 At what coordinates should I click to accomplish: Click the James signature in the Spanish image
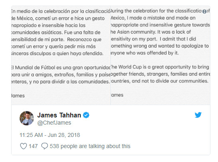pos(18,96)
